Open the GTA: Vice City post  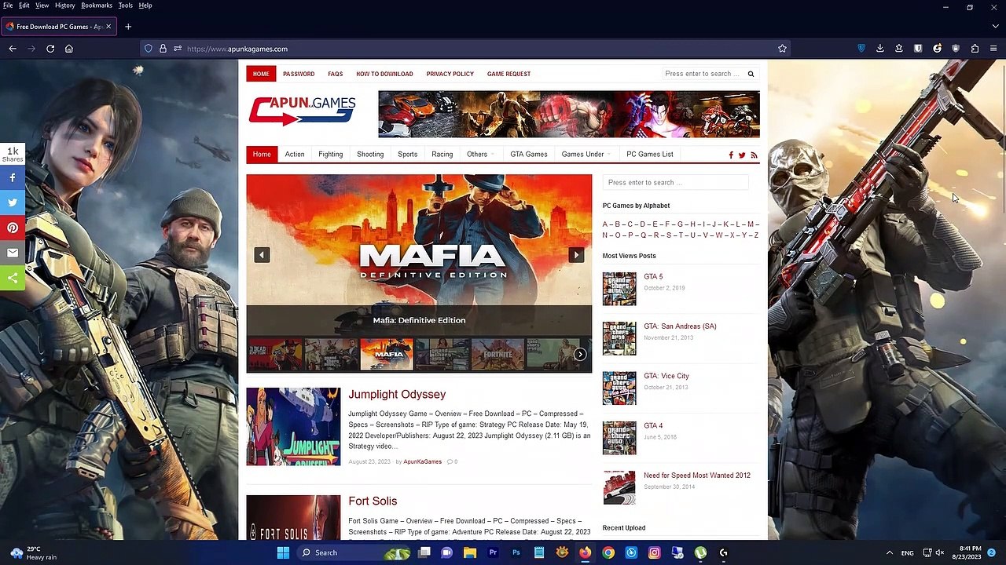click(x=666, y=376)
